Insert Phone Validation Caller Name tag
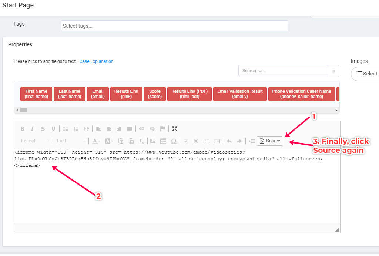The height and width of the screenshot is (256, 379). [x=302, y=94]
